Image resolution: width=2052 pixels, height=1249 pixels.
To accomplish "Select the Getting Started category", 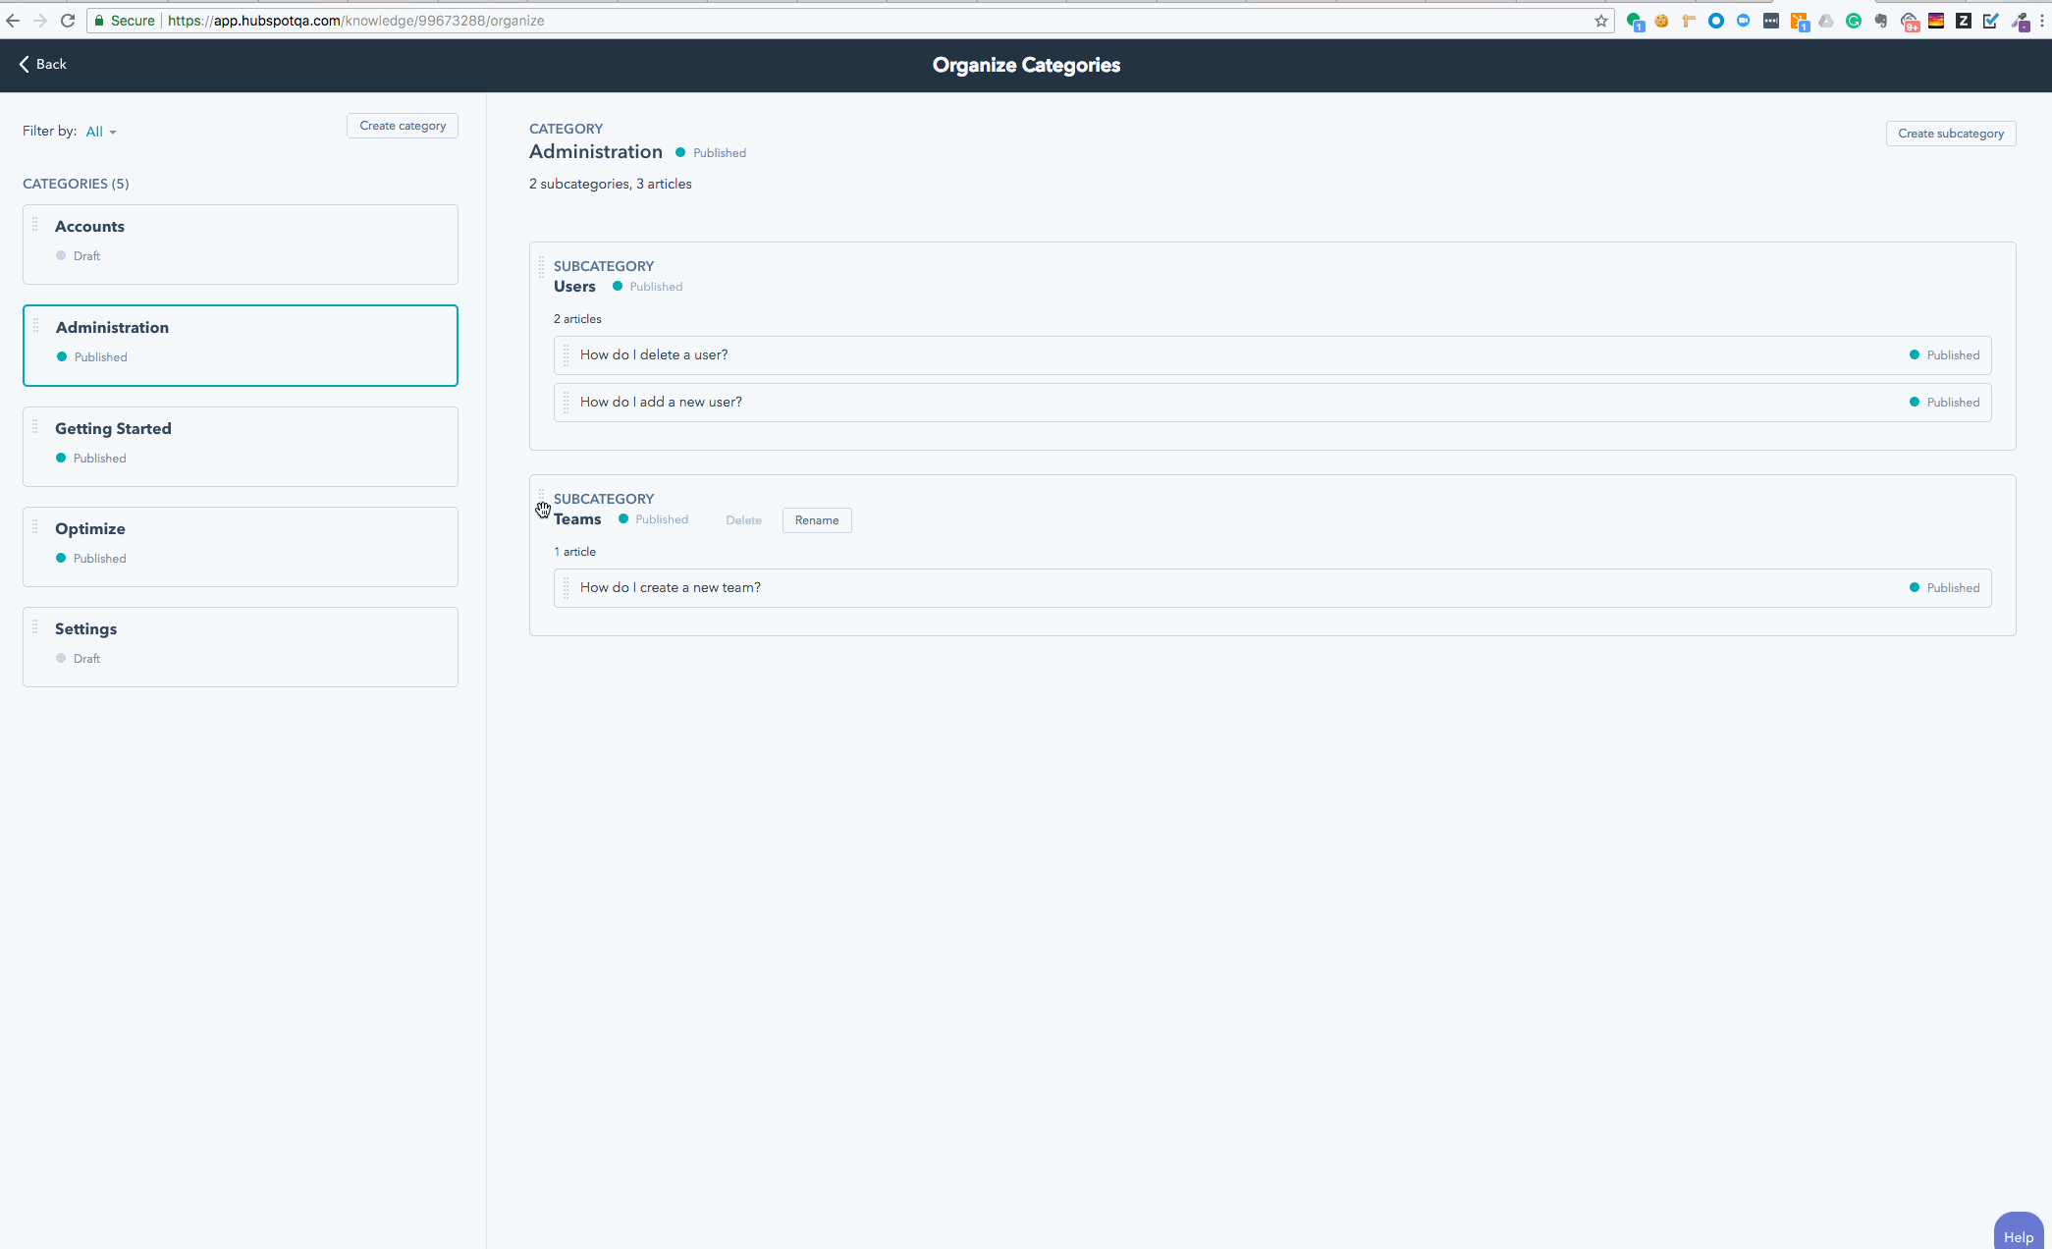I will pyautogui.click(x=240, y=446).
